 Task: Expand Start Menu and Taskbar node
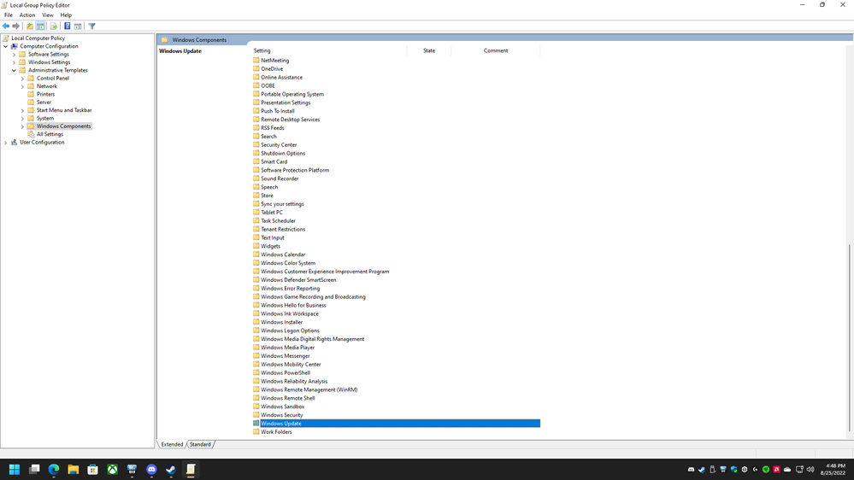[x=22, y=110]
